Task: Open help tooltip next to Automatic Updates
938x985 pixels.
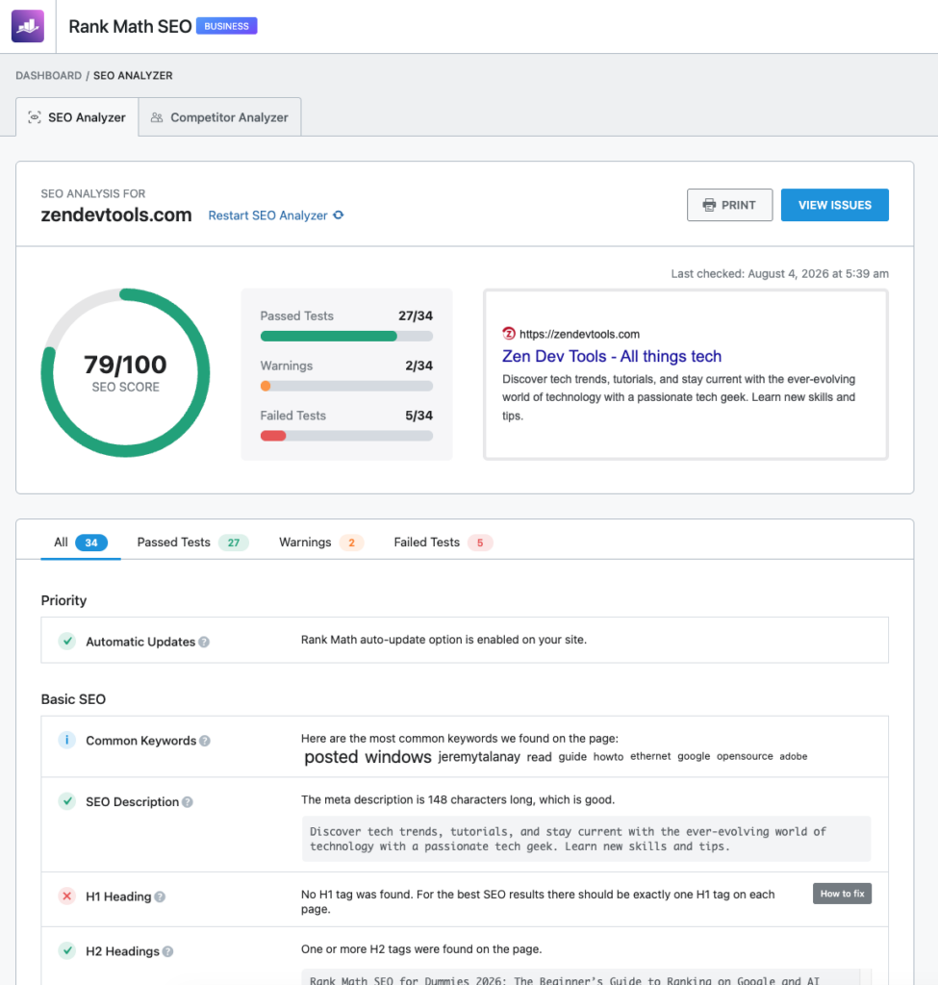Action: (x=204, y=642)
